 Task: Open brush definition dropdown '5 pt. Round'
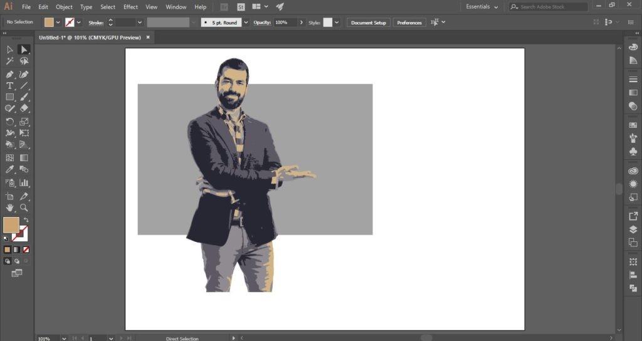coord(246,23)
